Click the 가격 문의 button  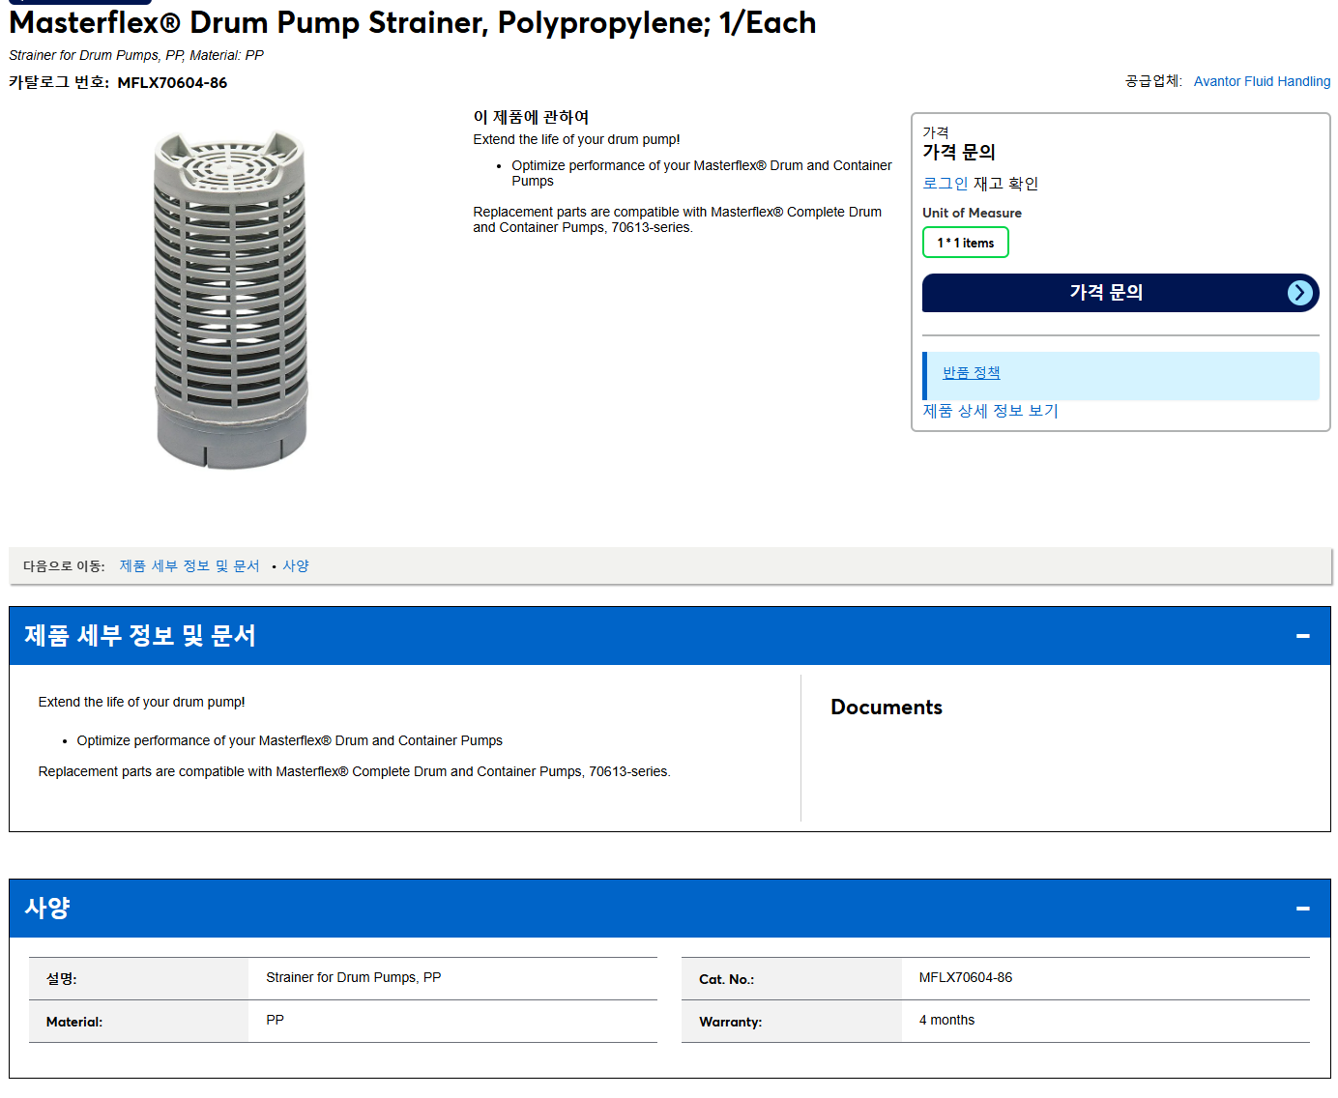pos(1120,293)
